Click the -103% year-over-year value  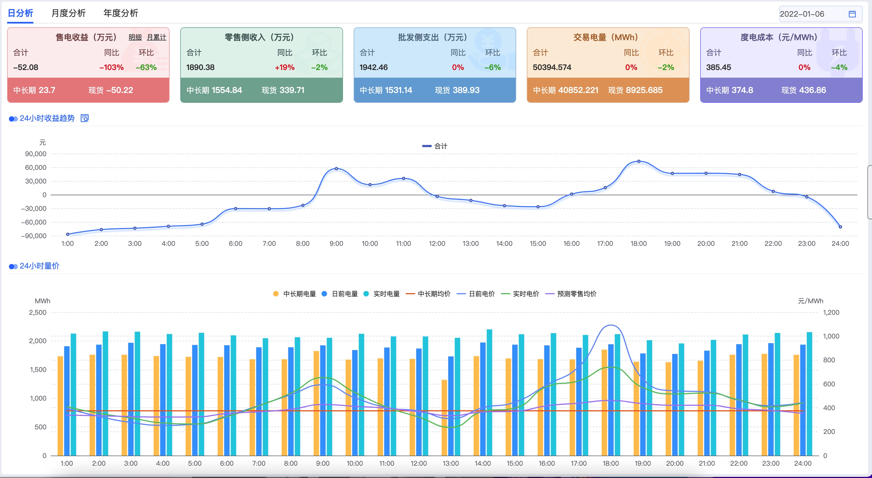coord(111,67)
